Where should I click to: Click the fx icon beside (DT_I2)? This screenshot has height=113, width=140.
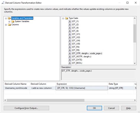[x=70, y=24]
